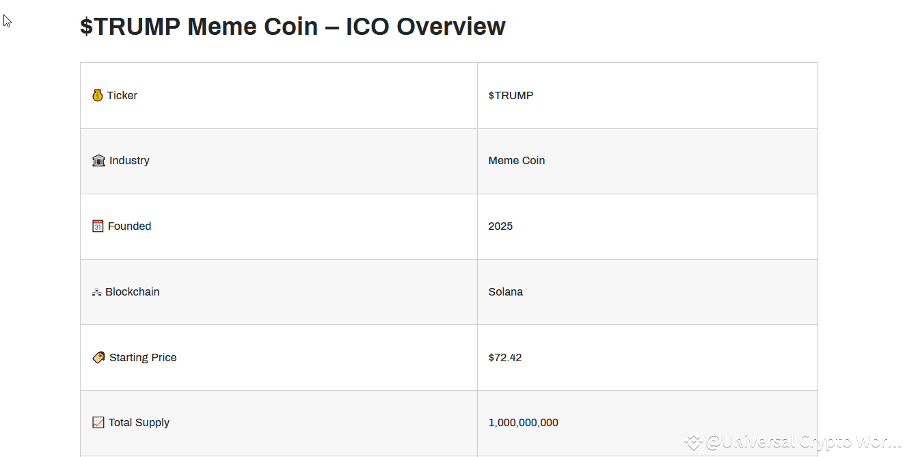The image size is (907, 457).
Task: Click the Founded label text
Action: click(129, 226)
